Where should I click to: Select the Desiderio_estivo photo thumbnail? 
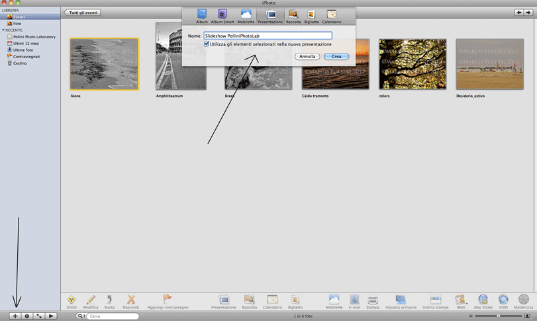(x=489, y=64)
